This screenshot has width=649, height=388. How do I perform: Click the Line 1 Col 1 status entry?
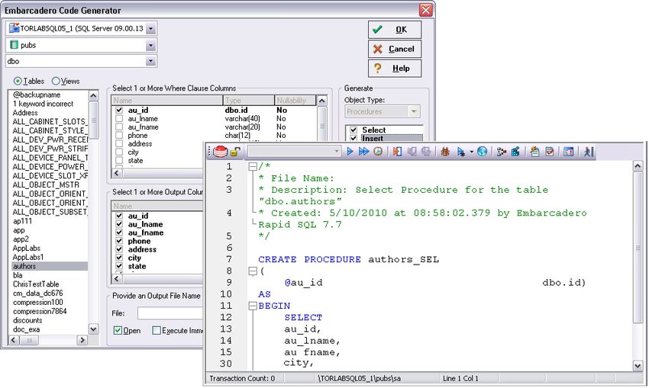460,378
